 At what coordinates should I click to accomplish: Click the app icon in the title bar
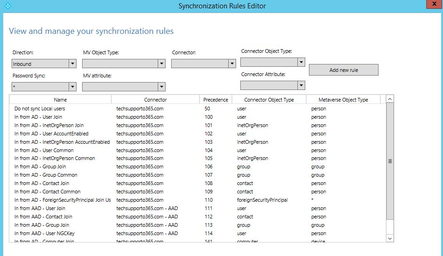(7, 6)
